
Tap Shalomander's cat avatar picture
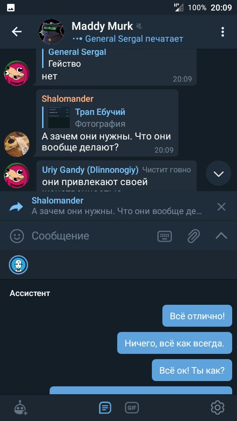[17, 144]
